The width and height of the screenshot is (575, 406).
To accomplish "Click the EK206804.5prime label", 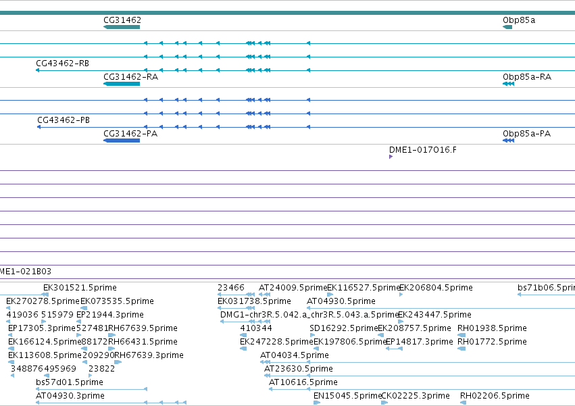I will pos(436,288).
